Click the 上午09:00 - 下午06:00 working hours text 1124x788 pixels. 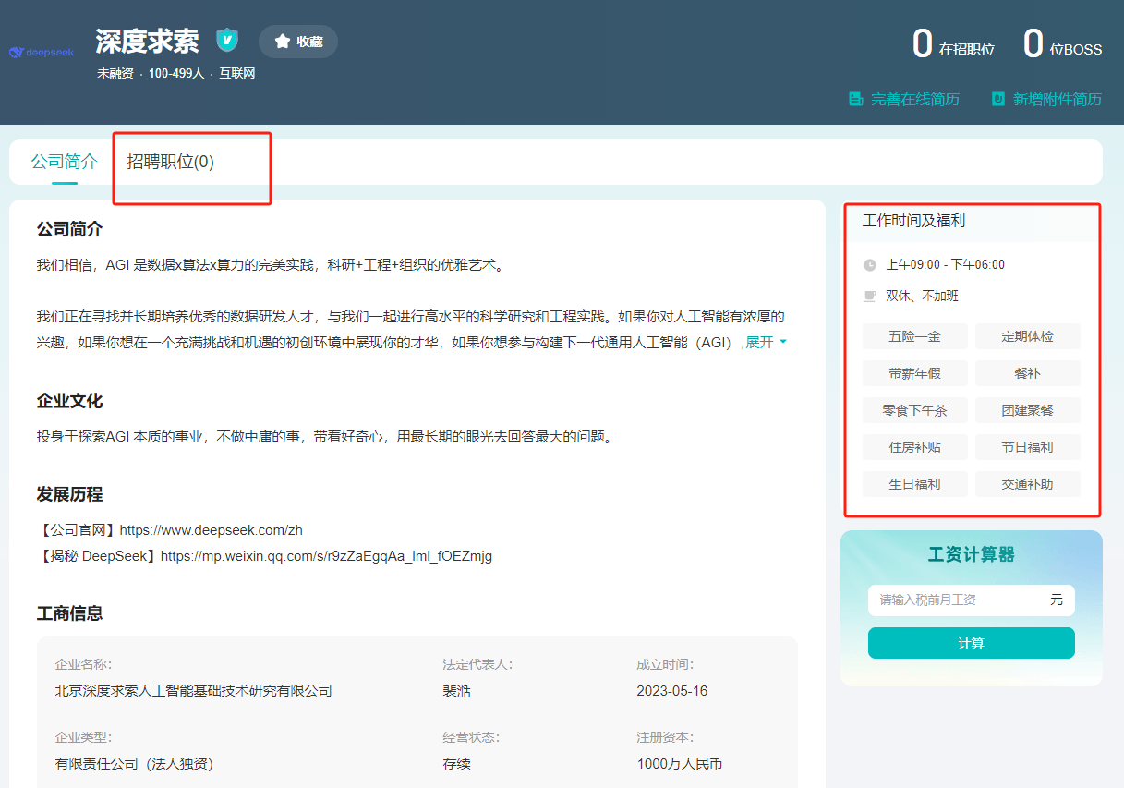click(x=946, y=265)
